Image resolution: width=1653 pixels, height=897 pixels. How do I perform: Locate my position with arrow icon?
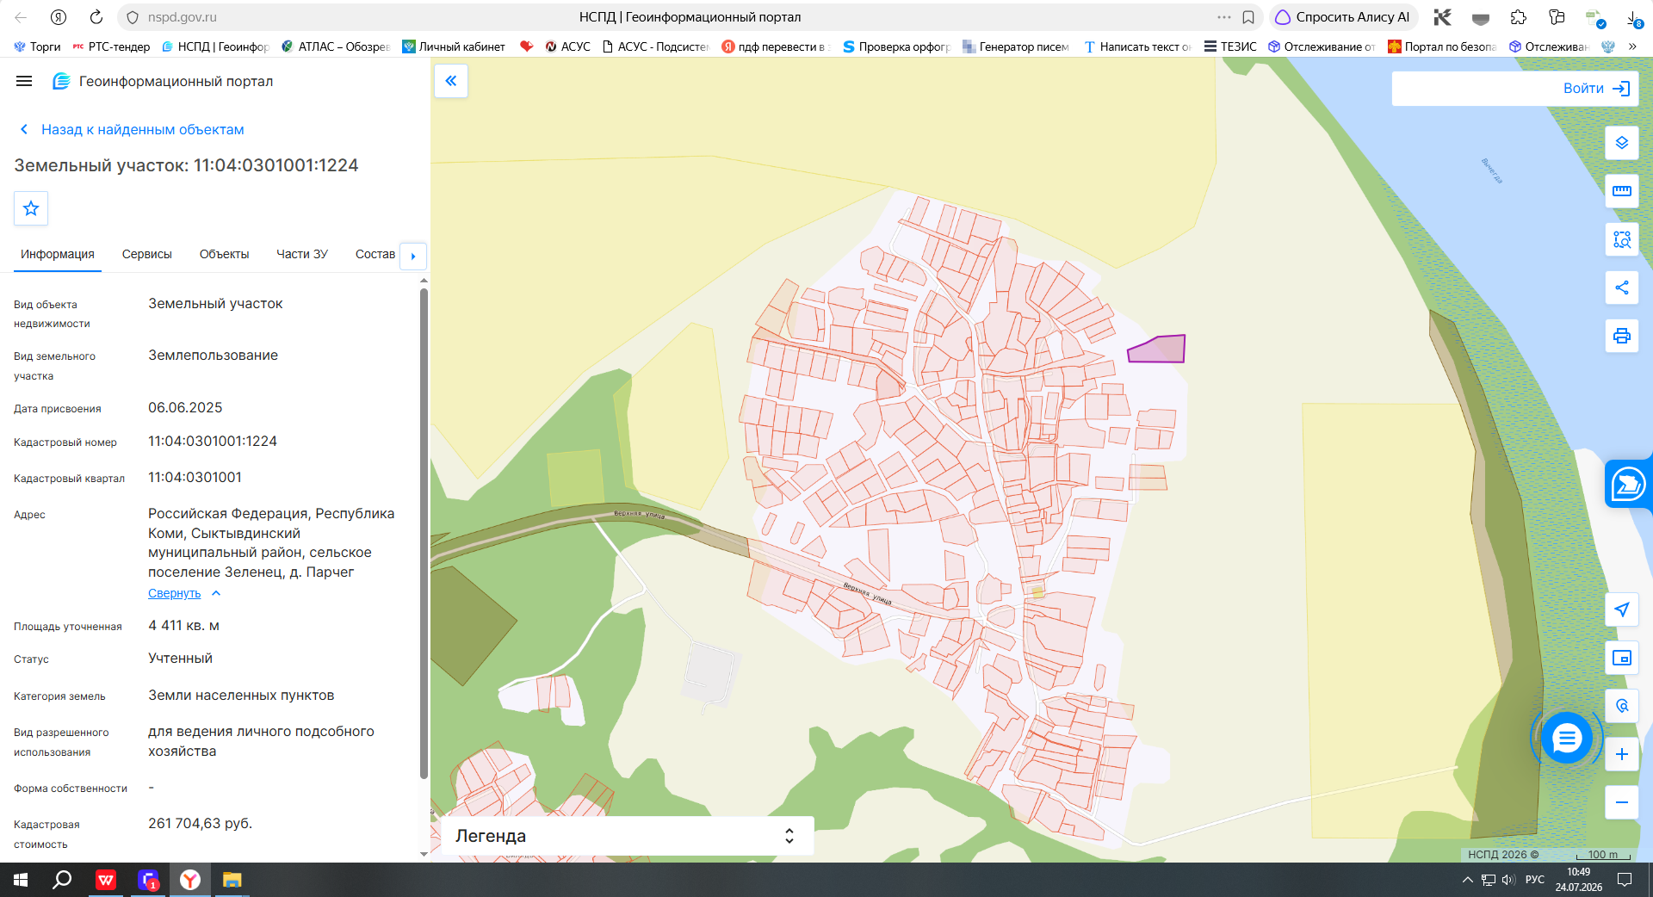[1621, 609]
